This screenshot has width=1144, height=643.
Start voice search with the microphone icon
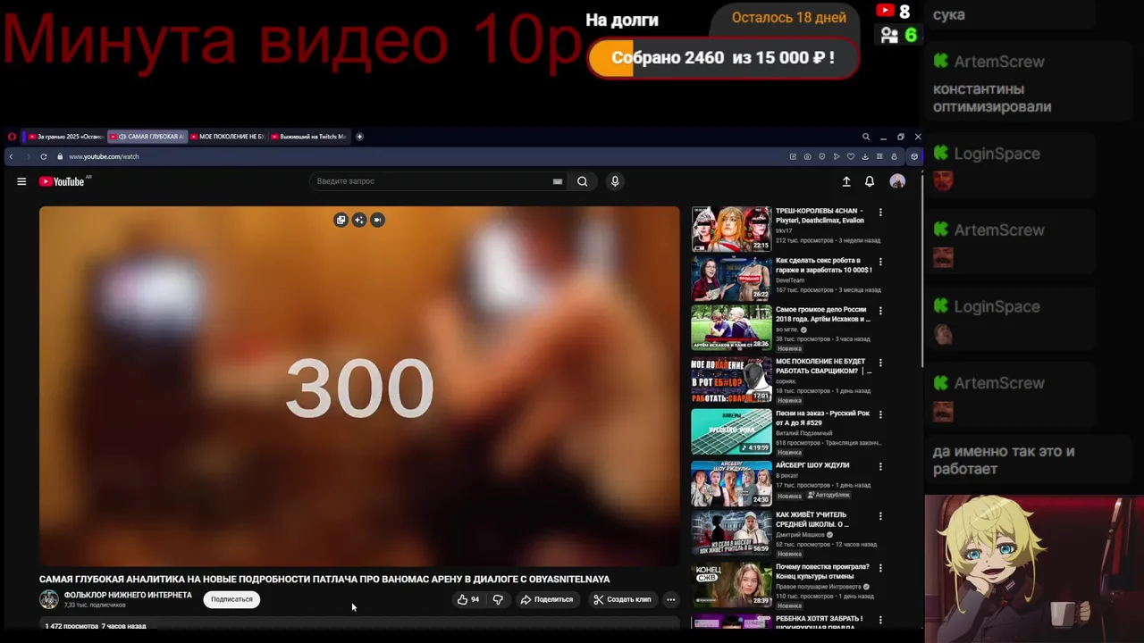click(615, 181)
